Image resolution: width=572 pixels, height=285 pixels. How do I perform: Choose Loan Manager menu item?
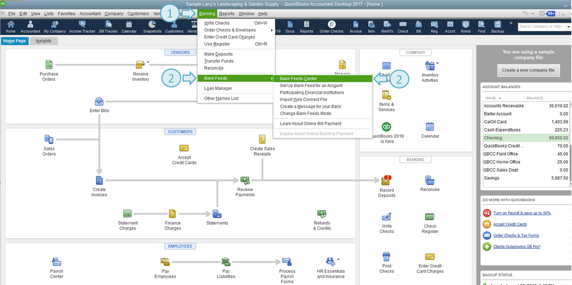click(x=236, y=88)
